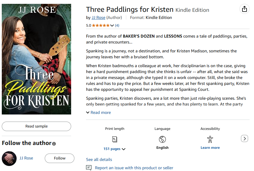The image size is (254, 171).
Task: Click the accessibility person icon
Action: tap(210, 139)
